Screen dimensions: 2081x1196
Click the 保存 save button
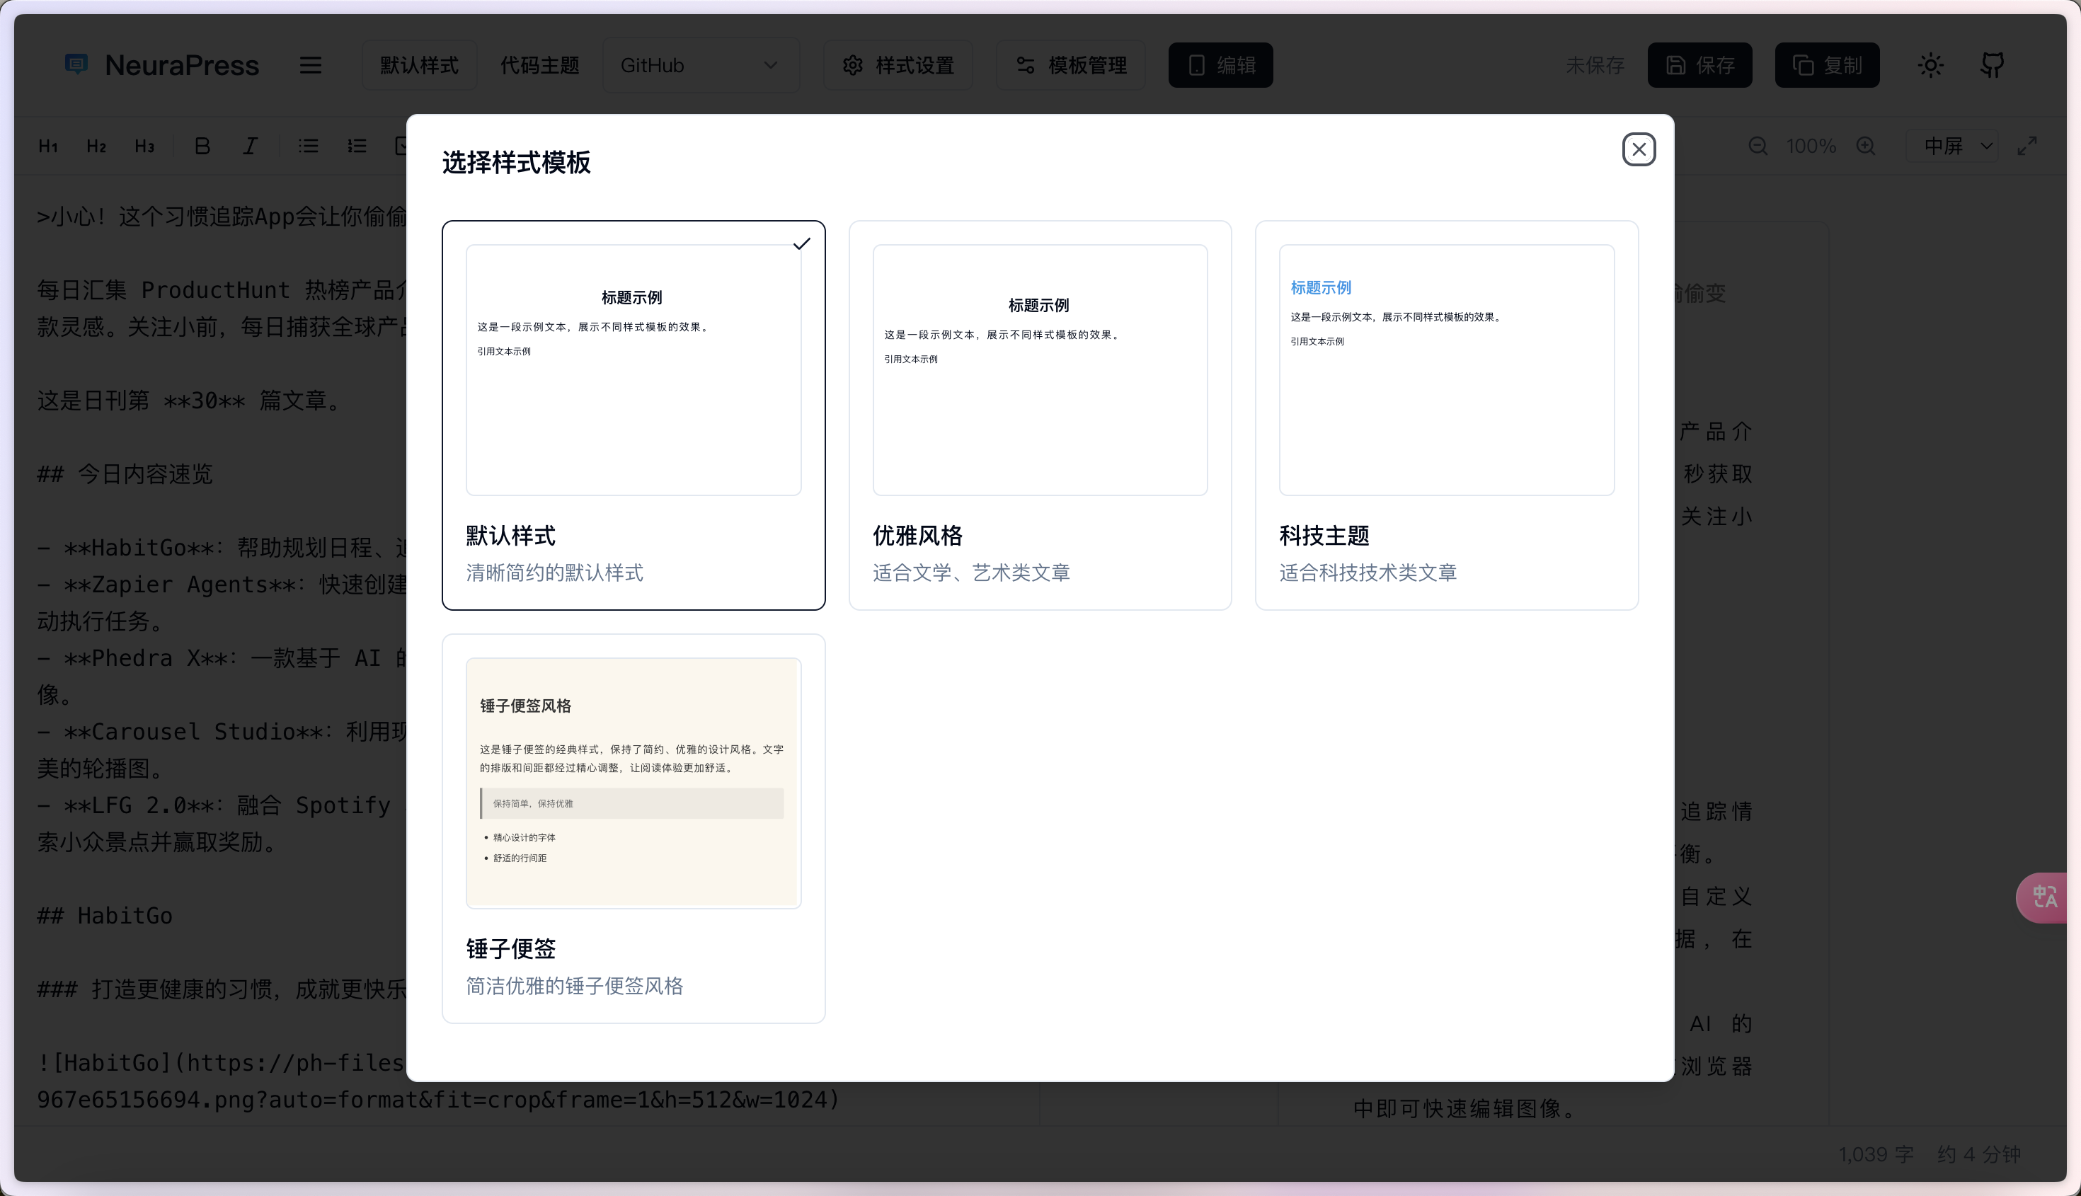pos(1699,65)
